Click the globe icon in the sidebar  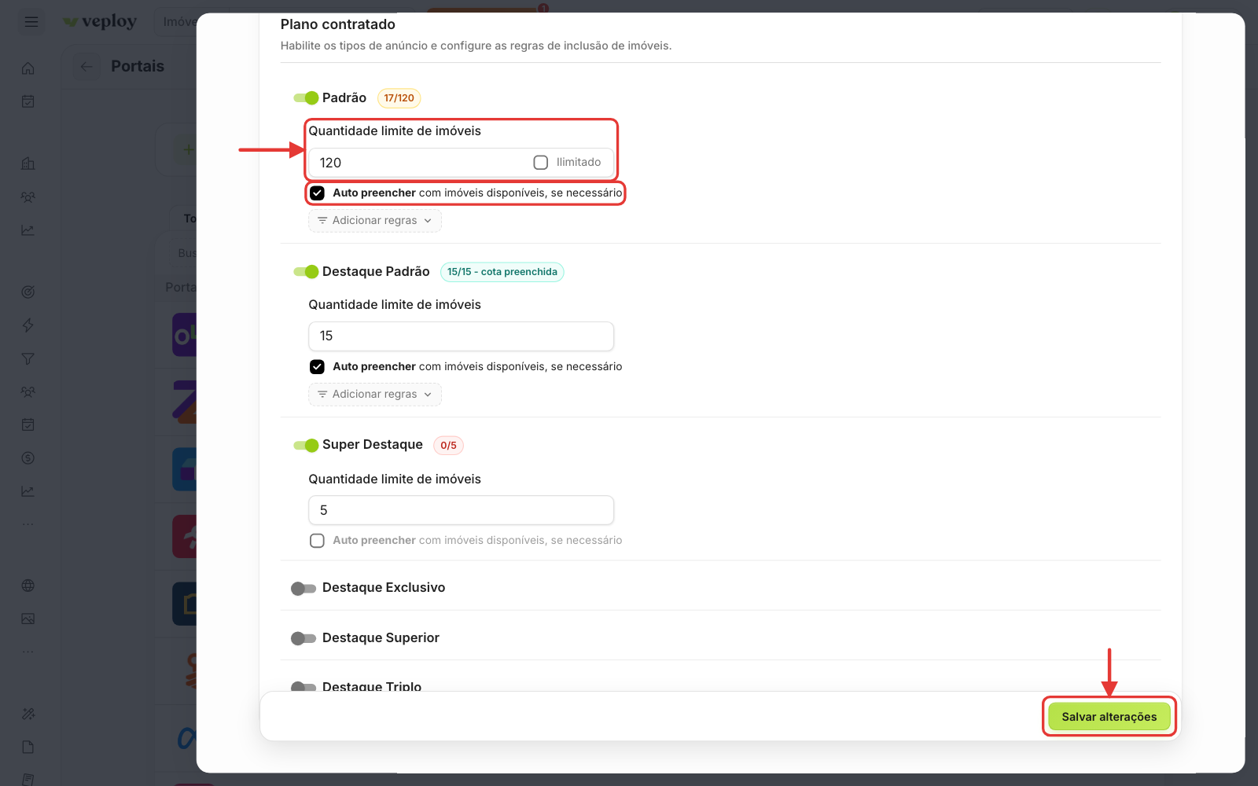coord(28,586)
